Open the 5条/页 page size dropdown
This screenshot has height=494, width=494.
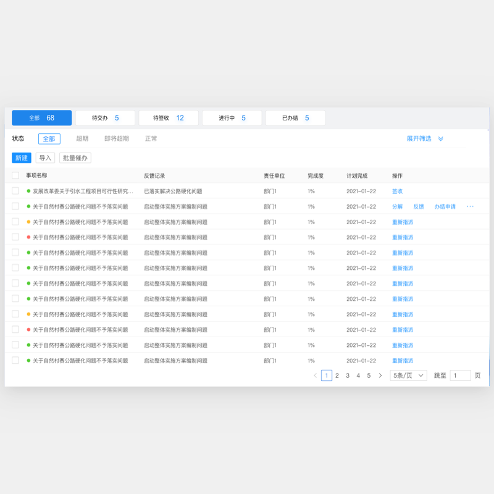[x=408, y=375]
